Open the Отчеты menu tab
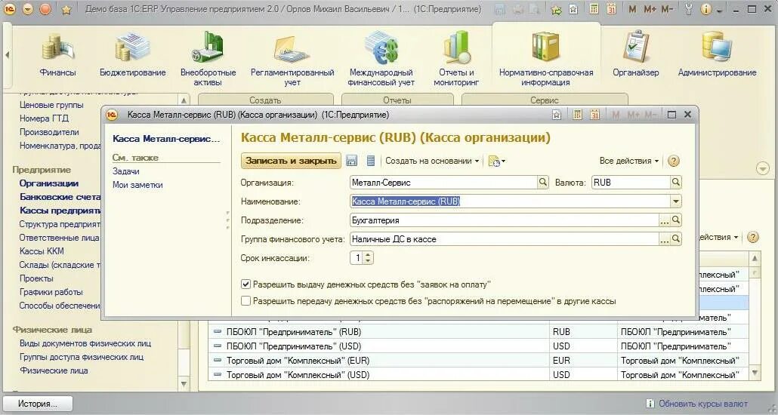The image size is (778, 415). 397,100
